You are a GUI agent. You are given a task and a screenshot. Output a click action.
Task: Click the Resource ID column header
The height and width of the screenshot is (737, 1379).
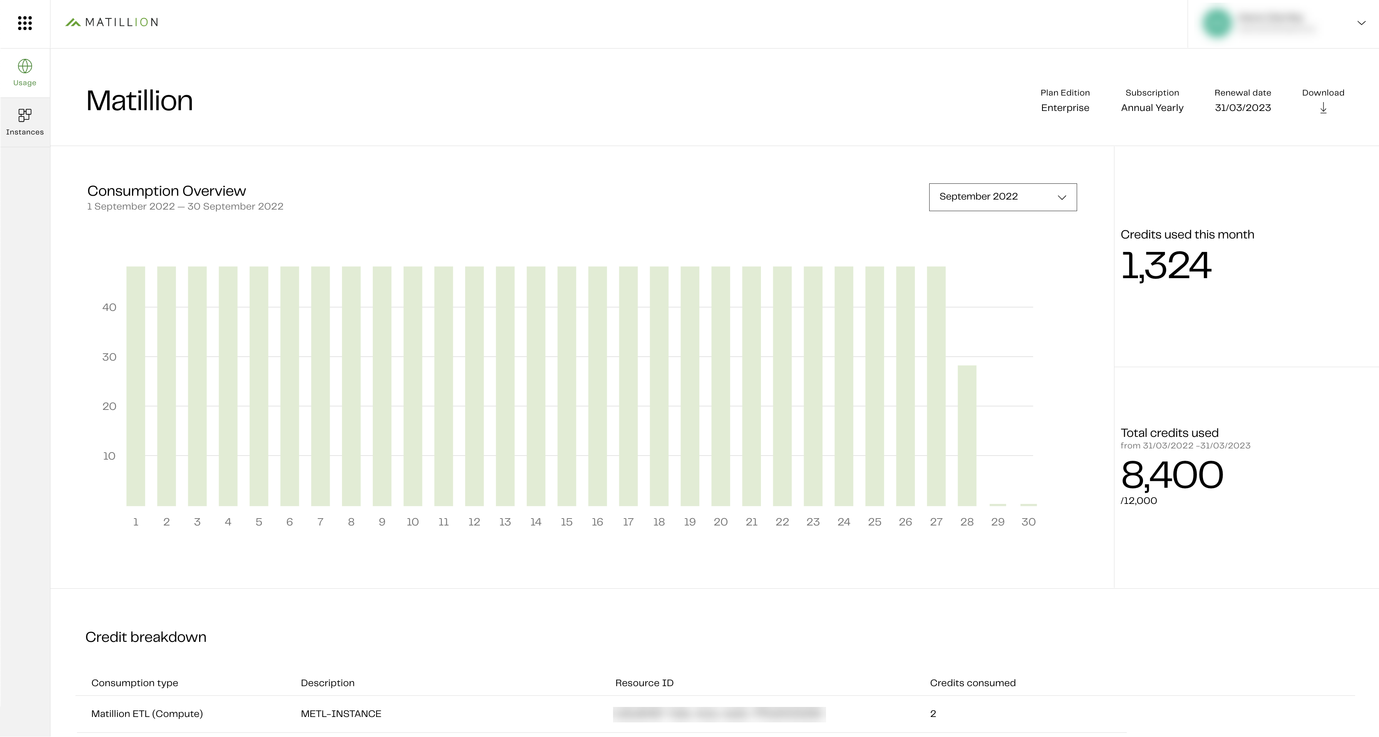click(644, 683)
